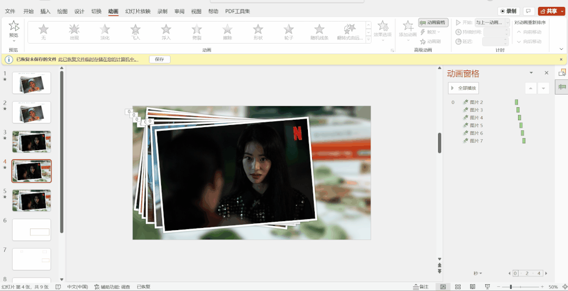This screenshot has width=568, height=291.
Task: Click 动画刷 (Animation Painter)
Action: [431, 41]
